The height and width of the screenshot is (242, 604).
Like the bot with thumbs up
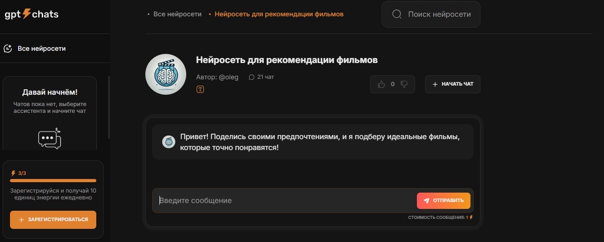381,84
